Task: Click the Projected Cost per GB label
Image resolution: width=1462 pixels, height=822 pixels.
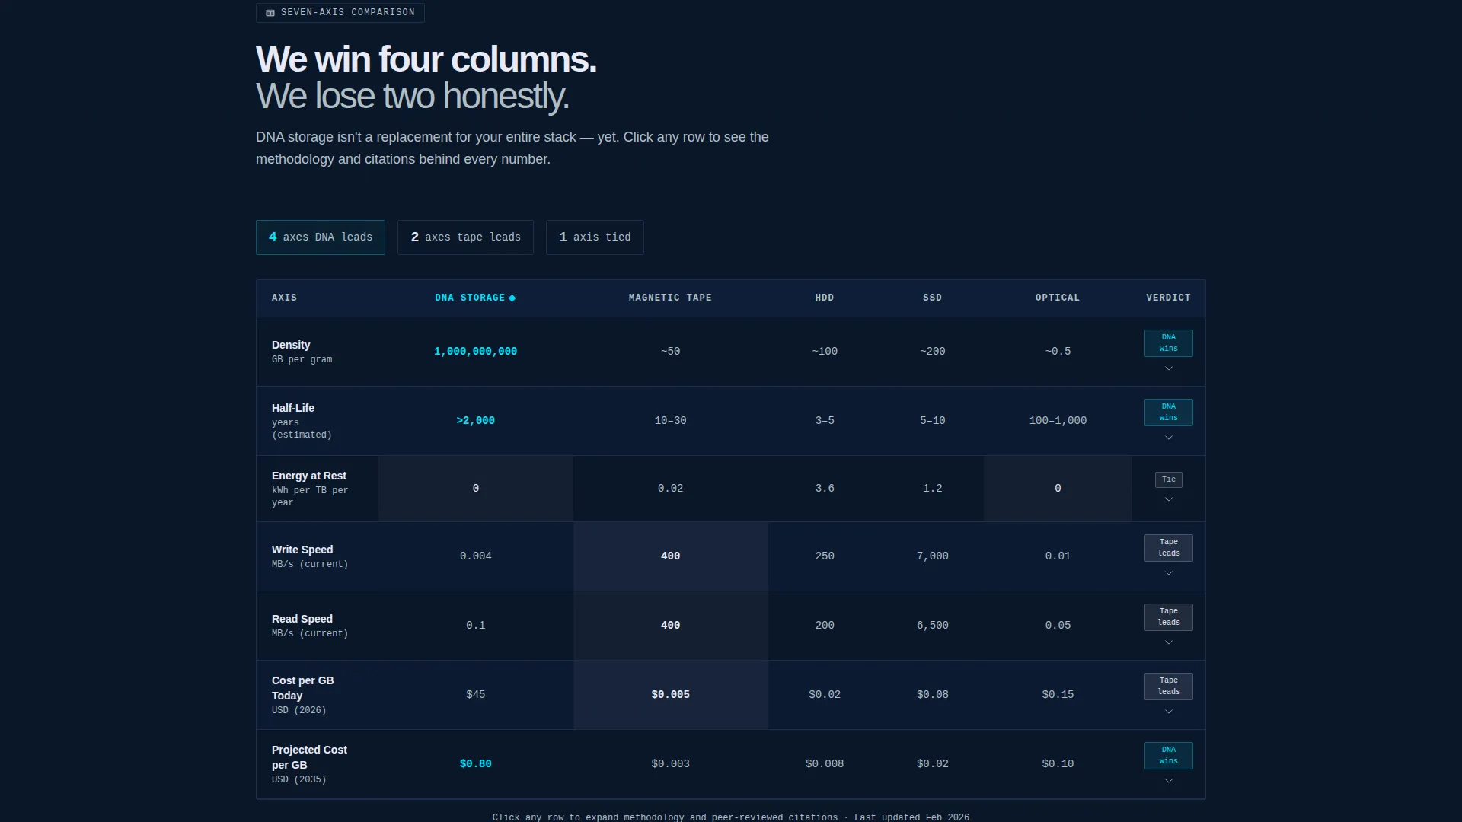Action: [309, 757]
